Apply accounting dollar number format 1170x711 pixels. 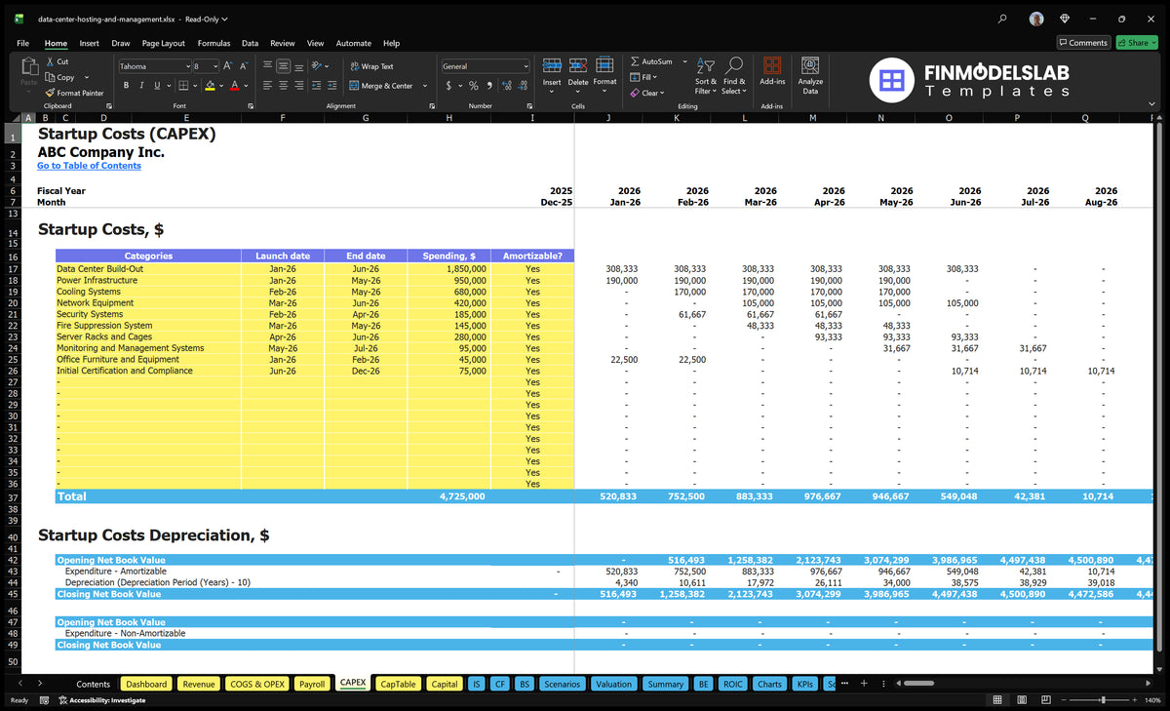coord(448,86)
